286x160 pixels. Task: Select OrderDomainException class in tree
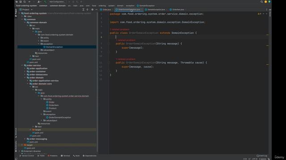[60, 117]
